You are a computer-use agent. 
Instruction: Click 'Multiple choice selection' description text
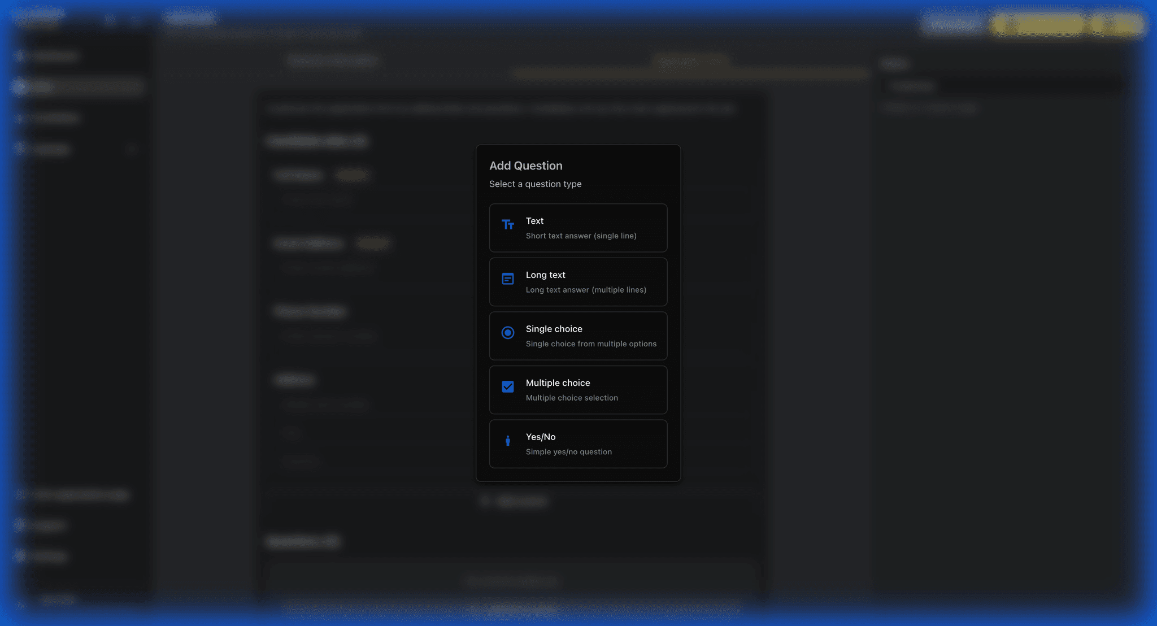572,398
